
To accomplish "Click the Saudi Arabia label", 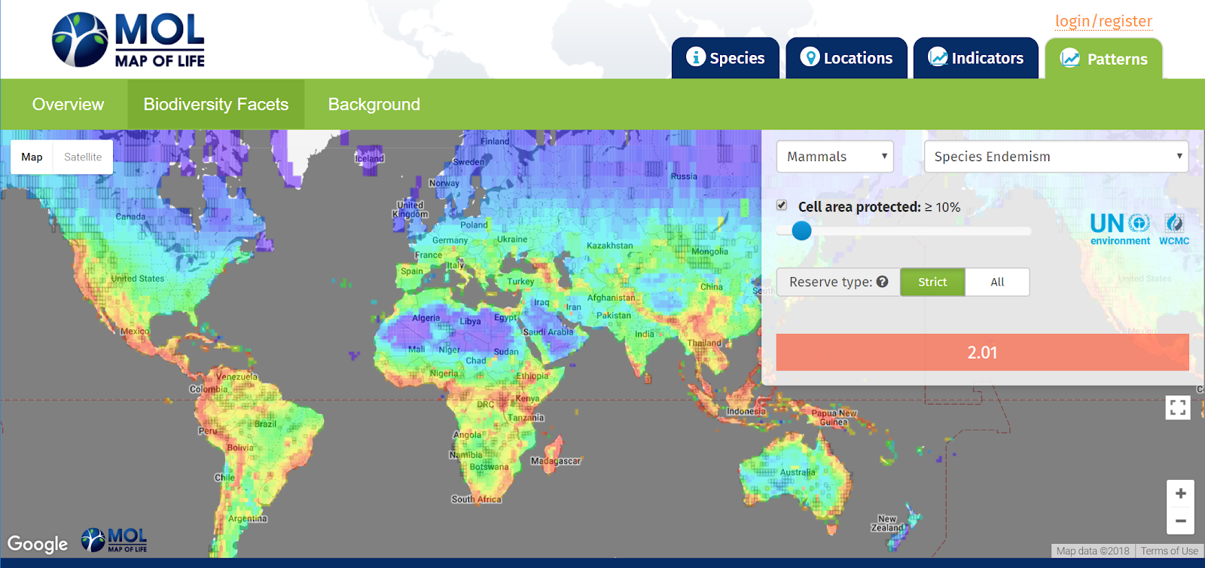I will click(x=548, y=332).
